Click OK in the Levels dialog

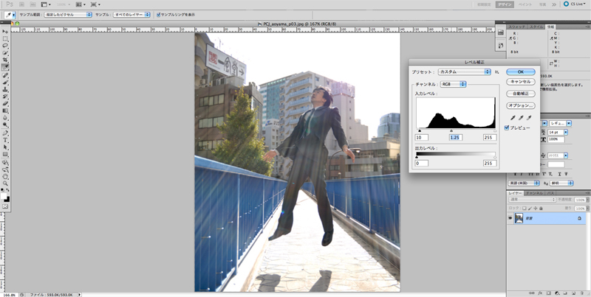(520, 71)
